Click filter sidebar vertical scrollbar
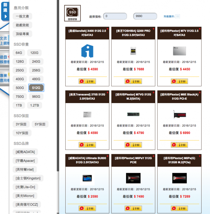The height and width of the screenshot is (214, 210). point(58,85)
